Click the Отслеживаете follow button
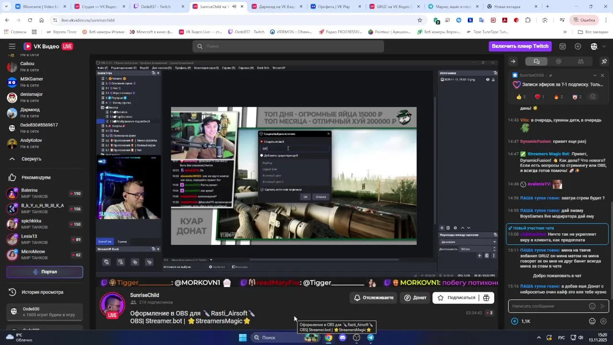This screenshot has width=613, height=345. coord(374,298)
